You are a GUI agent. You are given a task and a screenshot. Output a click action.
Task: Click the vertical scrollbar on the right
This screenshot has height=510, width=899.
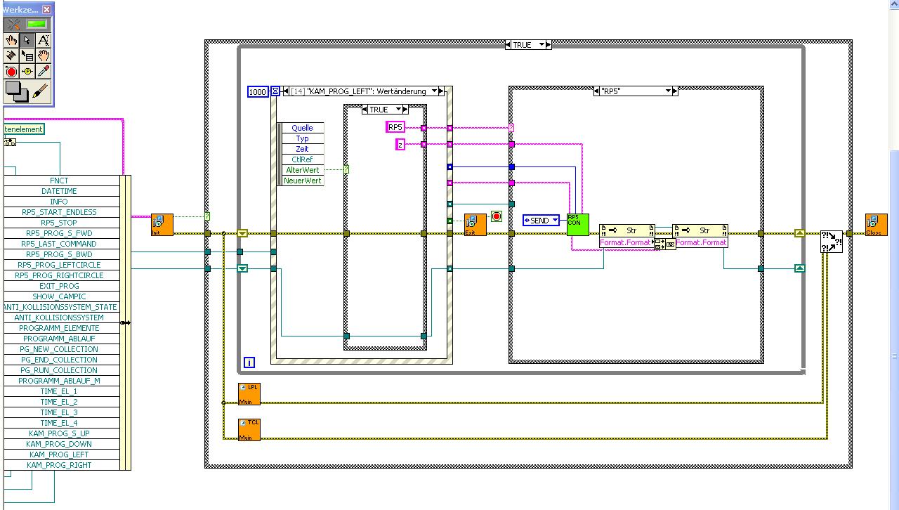(x=894, y=255)
